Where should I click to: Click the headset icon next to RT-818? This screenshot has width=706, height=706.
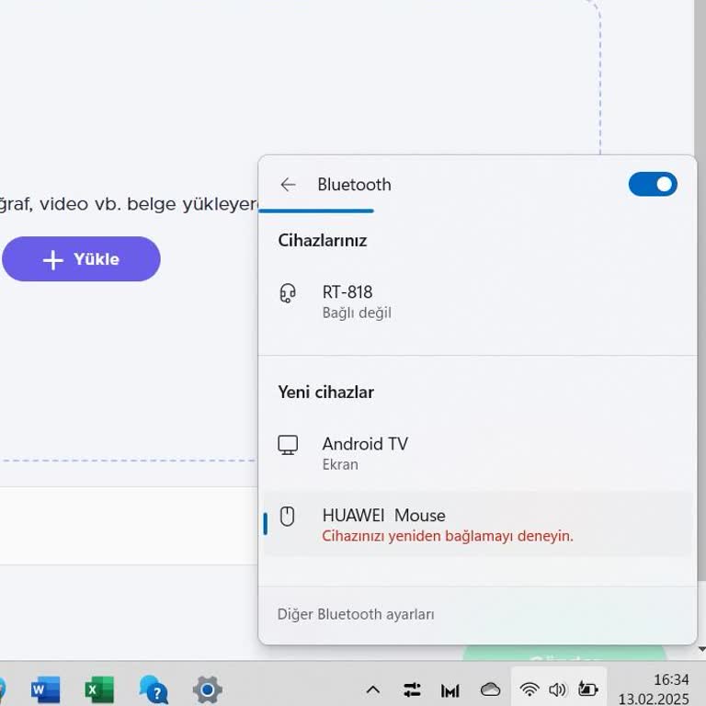[x=288, y=294]
